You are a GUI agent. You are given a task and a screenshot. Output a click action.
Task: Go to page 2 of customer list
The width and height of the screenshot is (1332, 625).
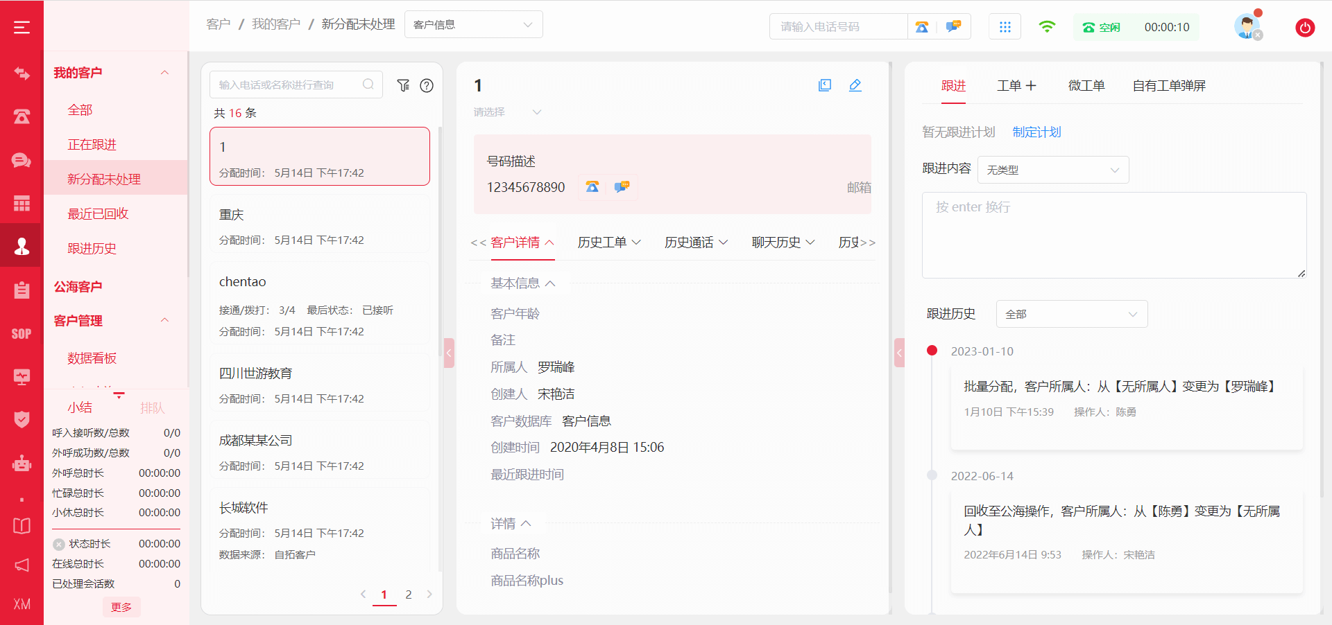409,595
